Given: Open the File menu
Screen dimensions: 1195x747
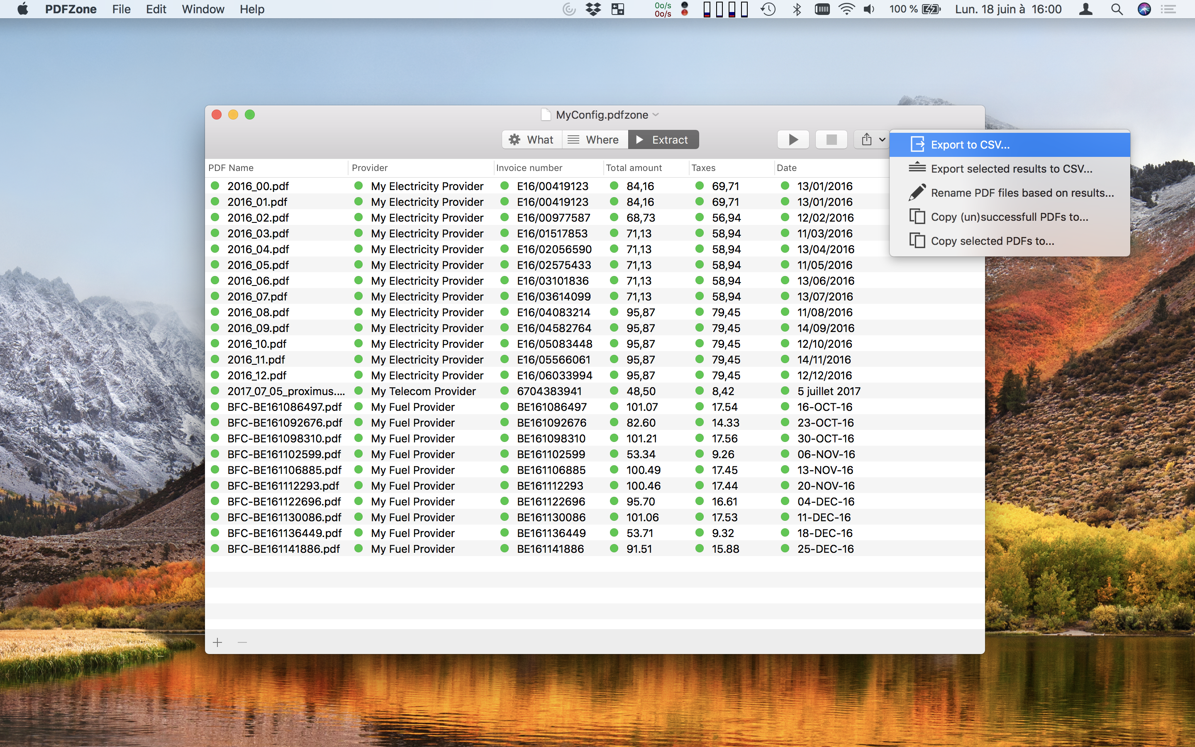Looking at the screenshot, I should pos(121,9).
